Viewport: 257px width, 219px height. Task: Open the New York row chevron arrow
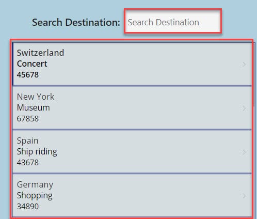click(x=244, y=108)
